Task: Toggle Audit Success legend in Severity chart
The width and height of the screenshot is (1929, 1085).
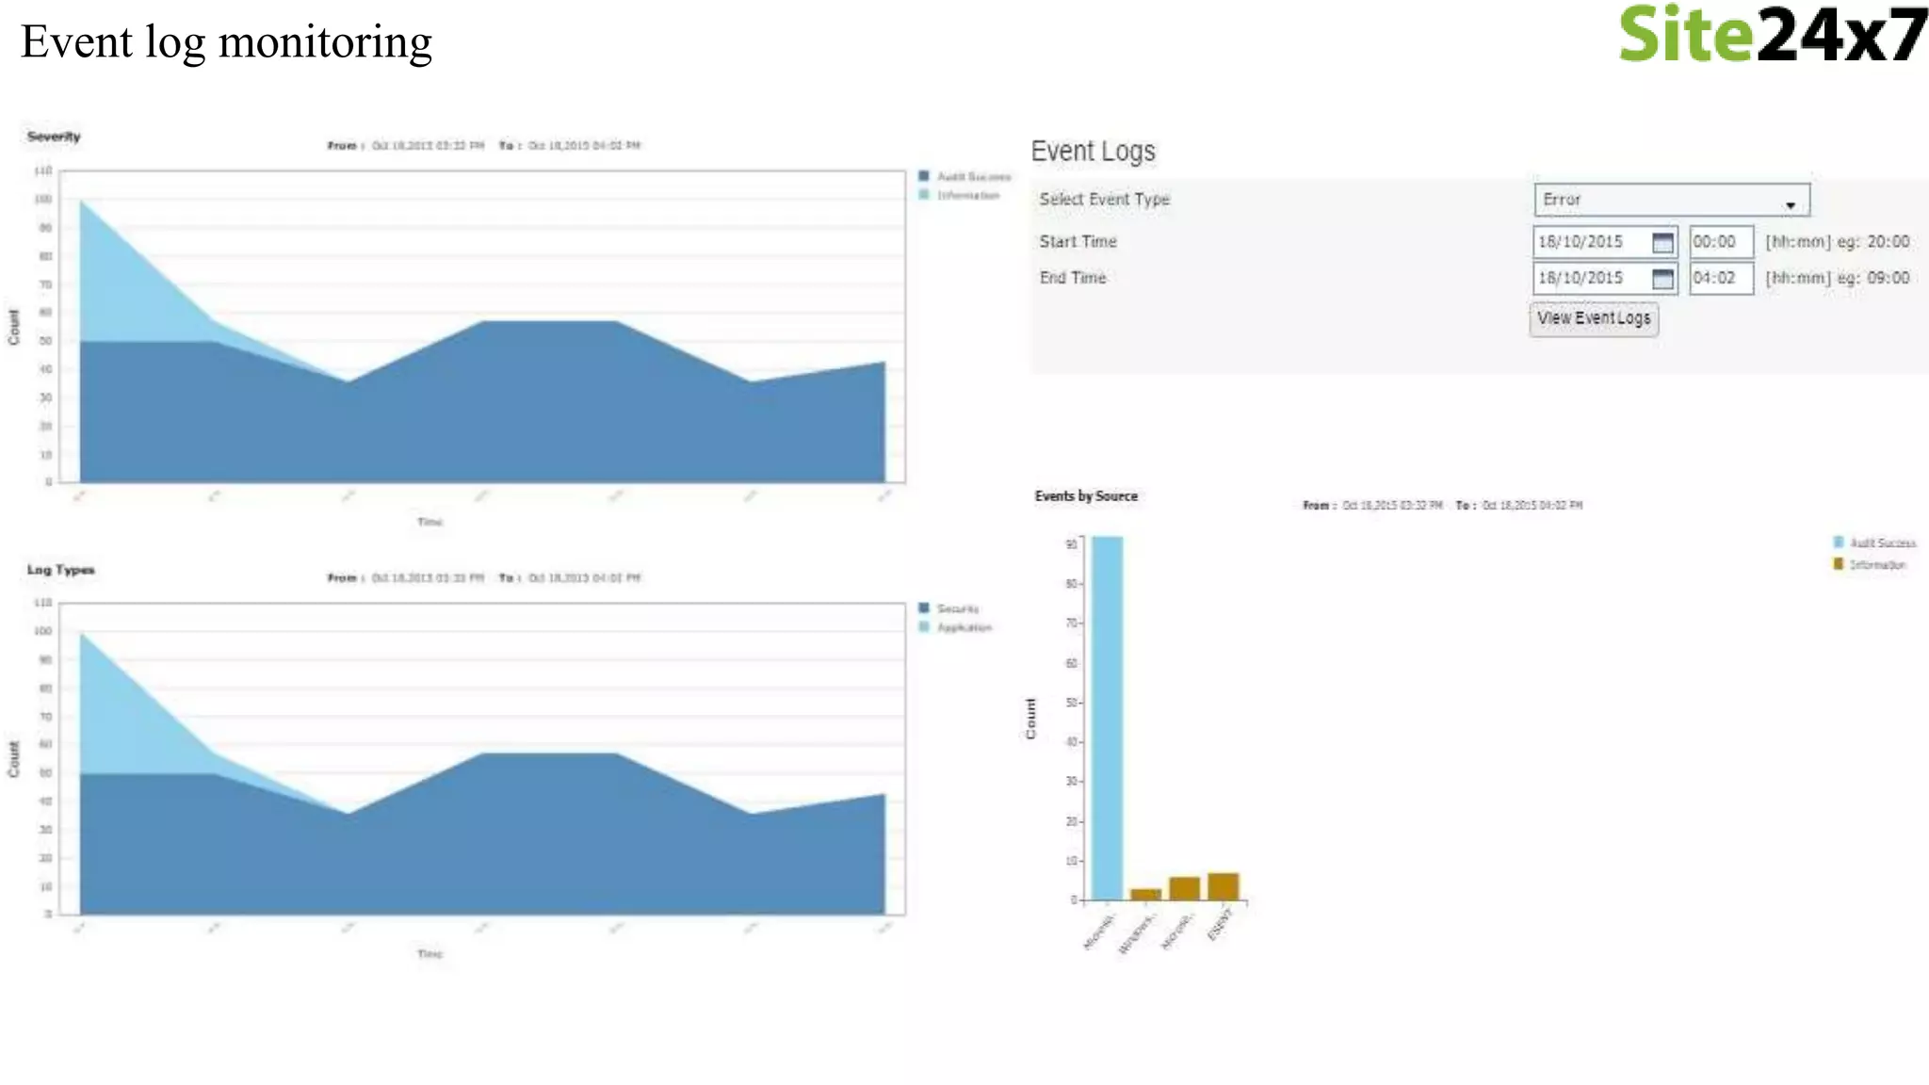Action: [964, 176]
